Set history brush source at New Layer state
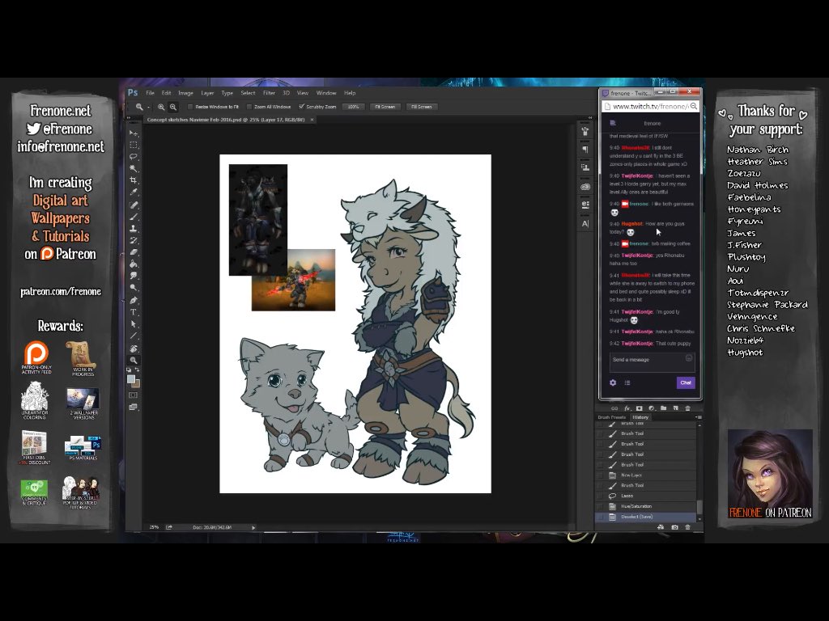The image size is (829, 621). 600,475
